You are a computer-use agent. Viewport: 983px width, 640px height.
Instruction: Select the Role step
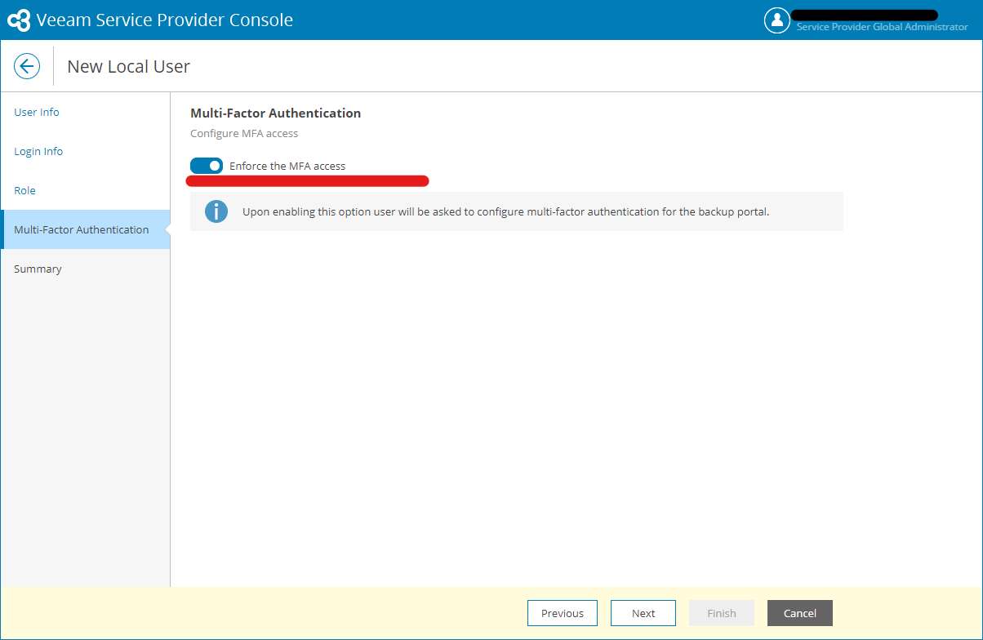(x=25, y=190)
